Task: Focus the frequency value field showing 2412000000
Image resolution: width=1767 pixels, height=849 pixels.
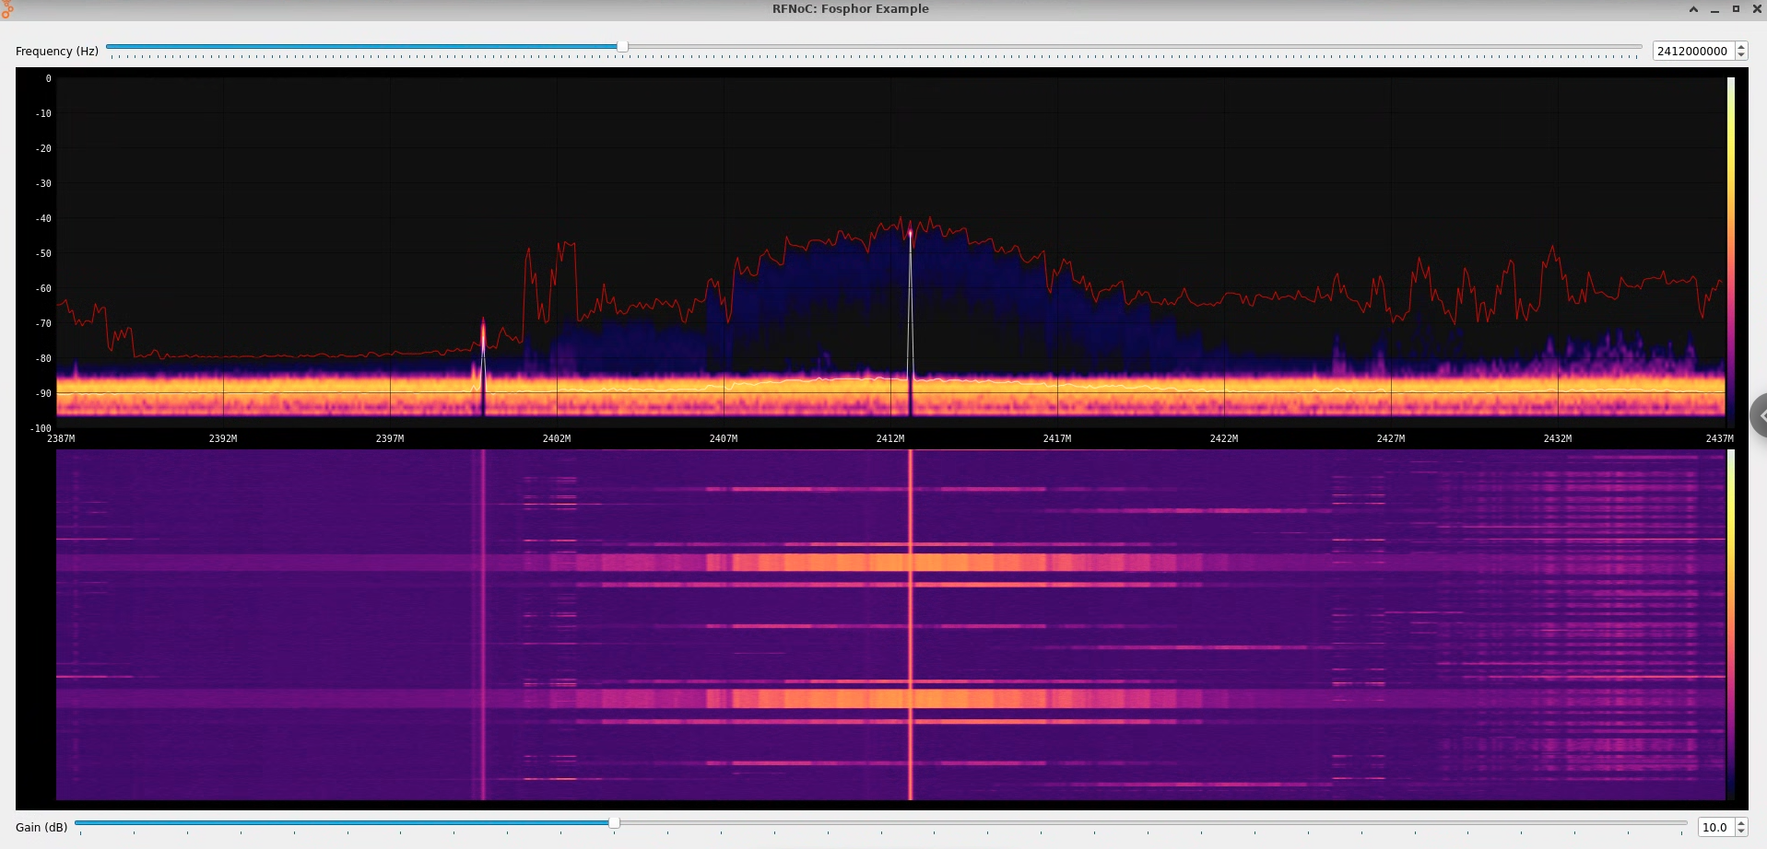Action: [x=1692, y=52]
